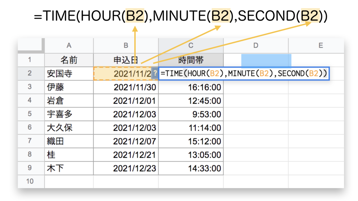The image size is (358, 201).
Task: Select column B header
Action: click(126, 45)
